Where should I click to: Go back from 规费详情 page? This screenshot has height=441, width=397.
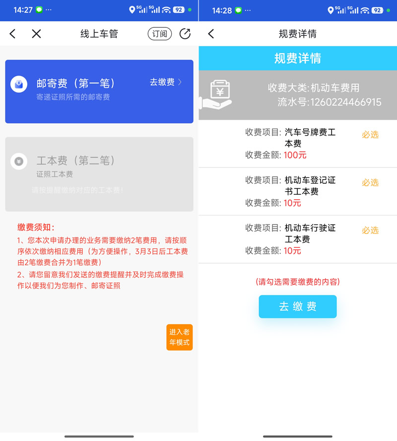[x=211, y=34]
